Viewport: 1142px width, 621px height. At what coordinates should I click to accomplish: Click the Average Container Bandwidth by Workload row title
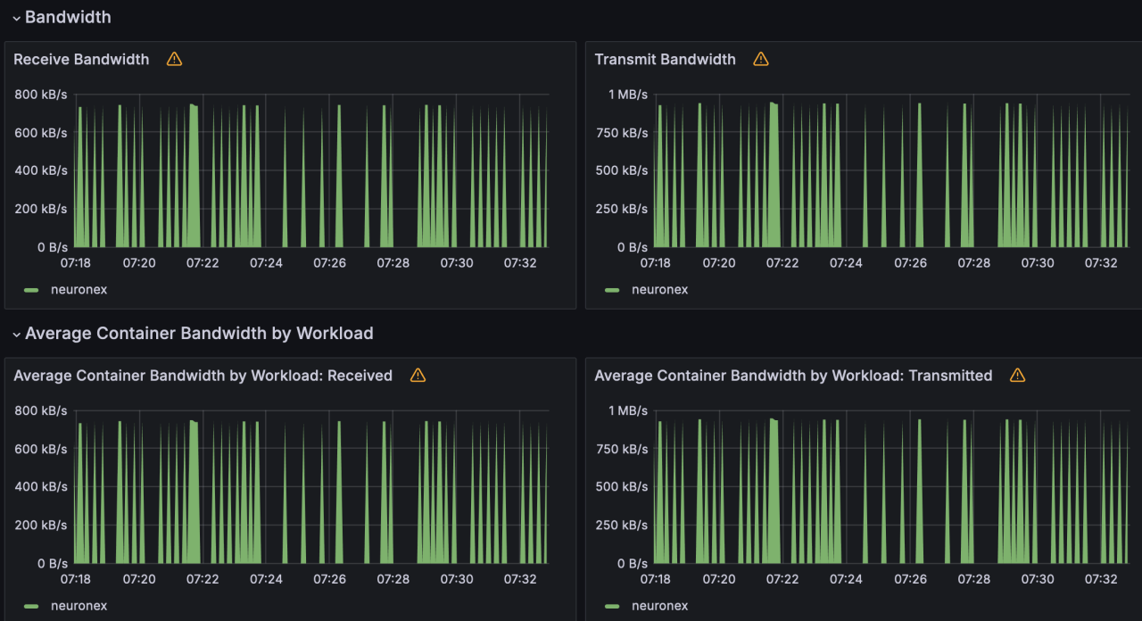(199, 334)
